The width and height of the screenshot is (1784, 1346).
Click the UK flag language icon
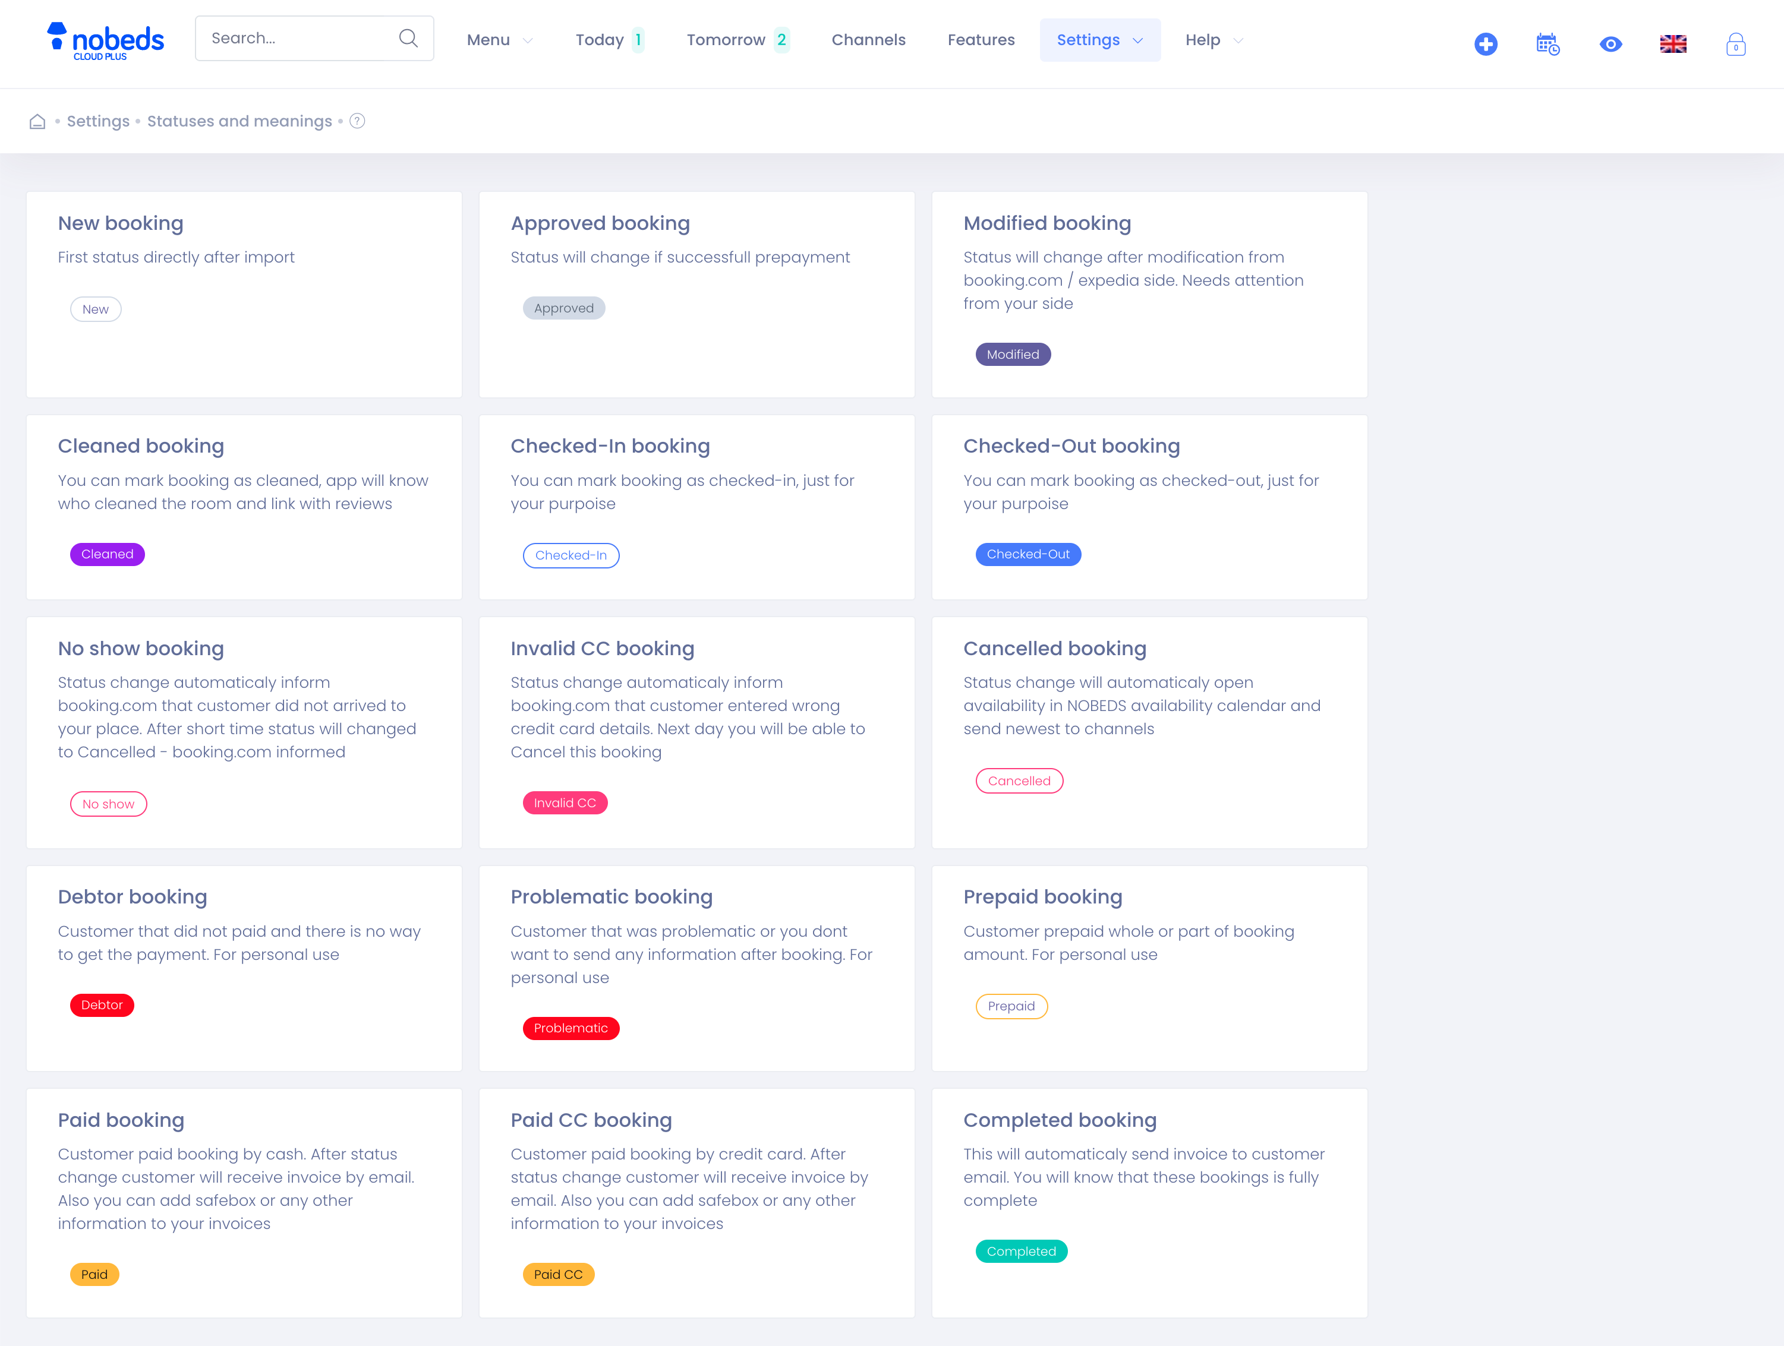(1673, 43)
